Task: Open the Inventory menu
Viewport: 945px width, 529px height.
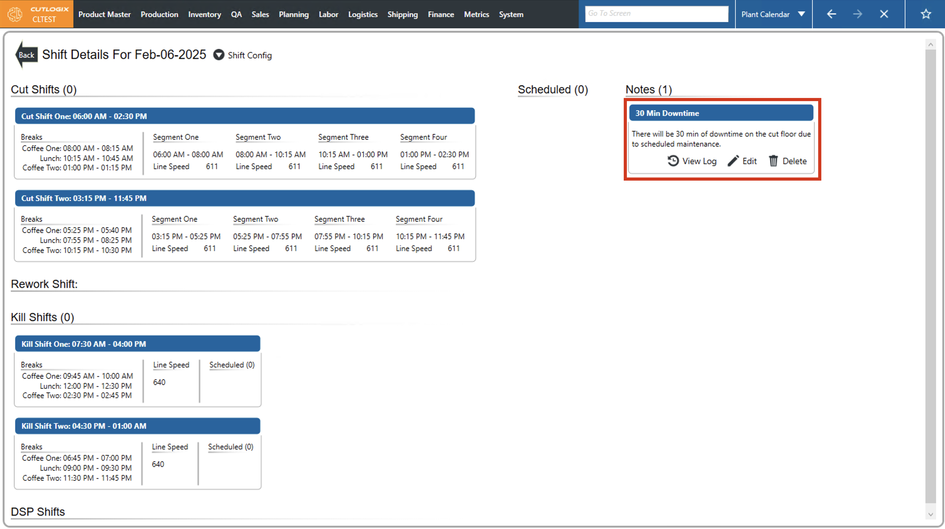Action: (x=204, y=14)
